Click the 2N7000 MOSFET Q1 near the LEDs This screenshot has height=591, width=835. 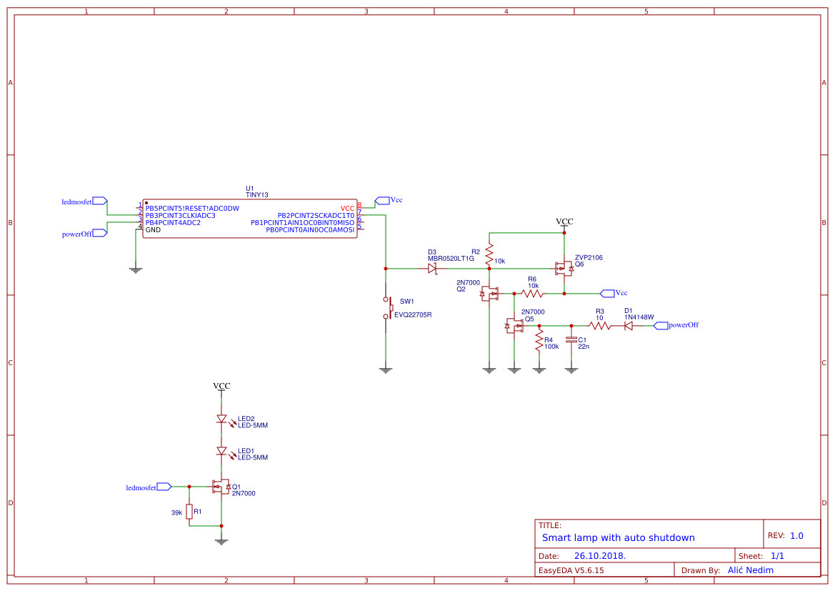point(219,487)
